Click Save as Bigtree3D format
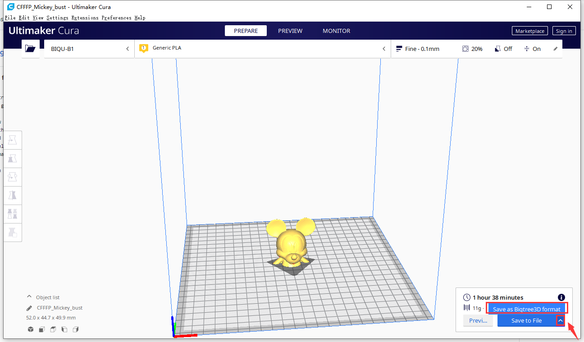 (x=526, y=309)
